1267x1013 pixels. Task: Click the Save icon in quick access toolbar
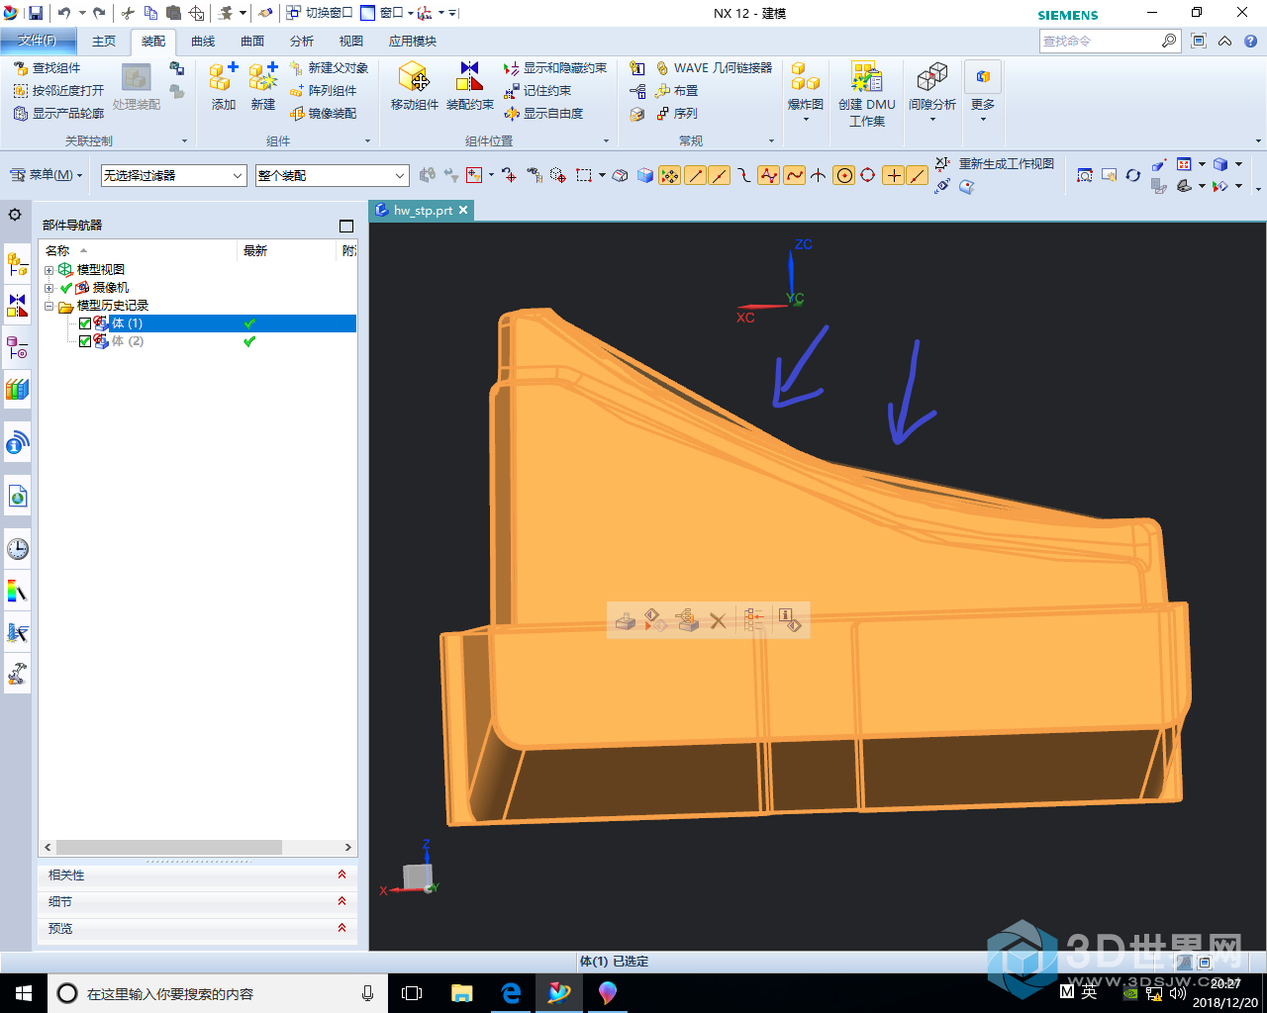click(36, 13)
